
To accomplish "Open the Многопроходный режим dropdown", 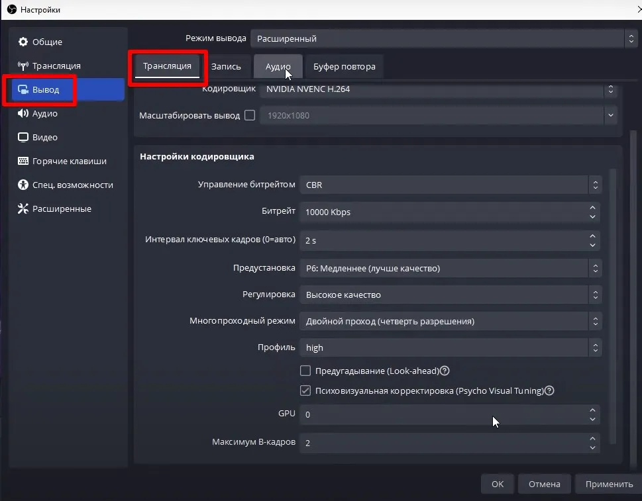I will (x=451, y=321).
